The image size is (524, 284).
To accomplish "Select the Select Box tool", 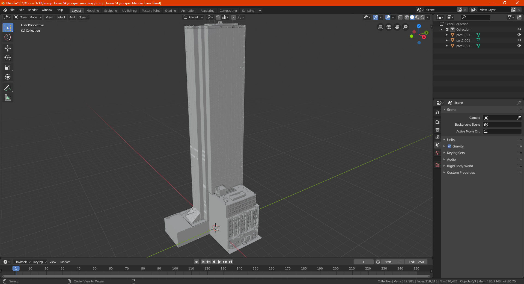I will [x=8, y=28].
